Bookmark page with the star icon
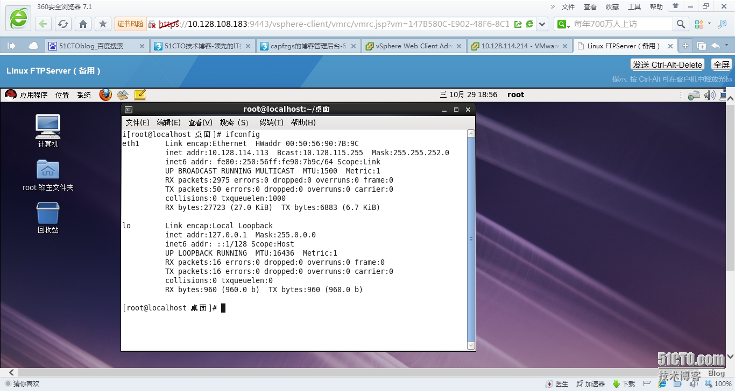The image size is (735, 391). click(103, 24)
